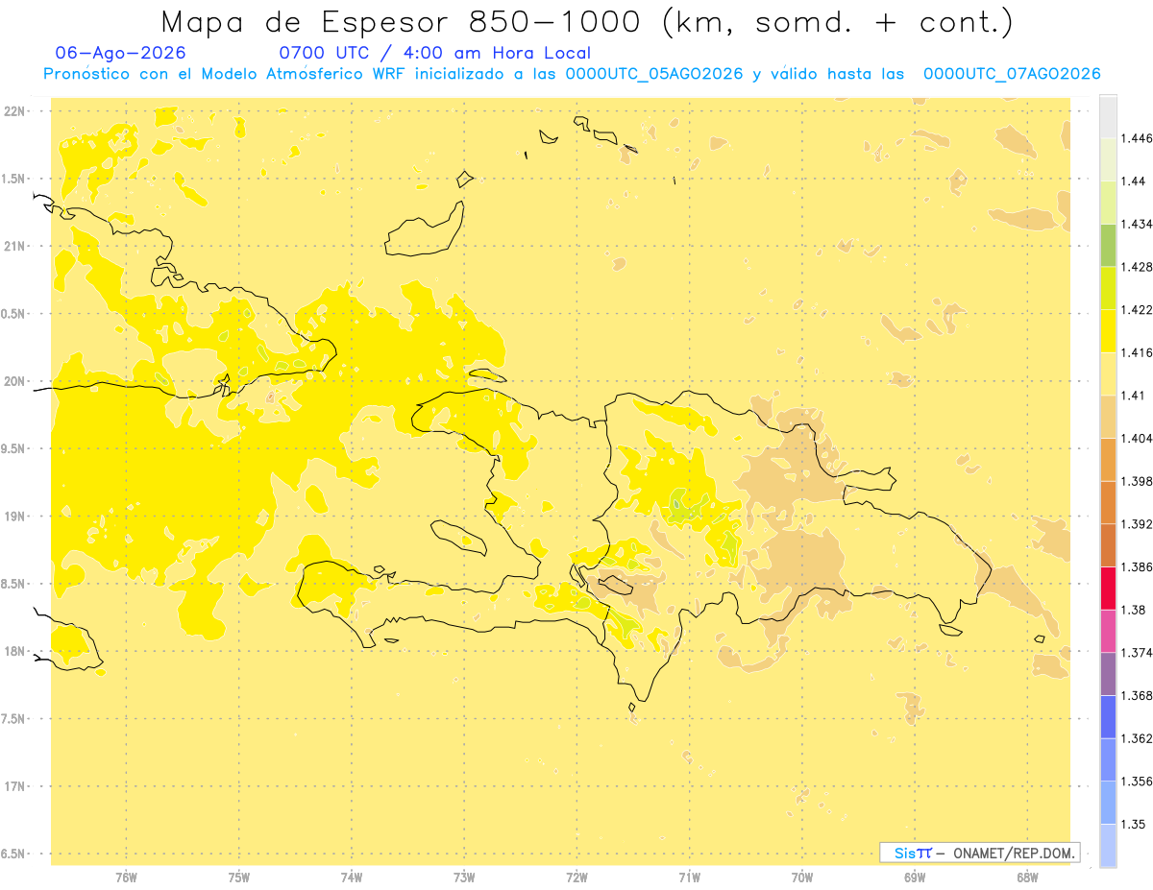Click the '69W' longitude label
Viewport: 1153px width, 890px height.
tap(915, 877)
